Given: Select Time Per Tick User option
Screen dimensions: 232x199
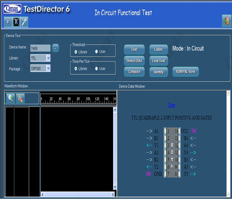Looking at the screenshot, I should pyautogui.click(x=96, y=69).
